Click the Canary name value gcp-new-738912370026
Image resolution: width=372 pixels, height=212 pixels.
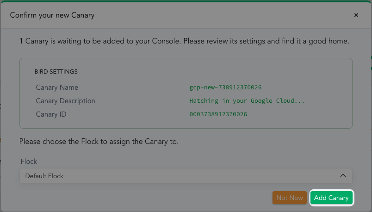[226, 87]
